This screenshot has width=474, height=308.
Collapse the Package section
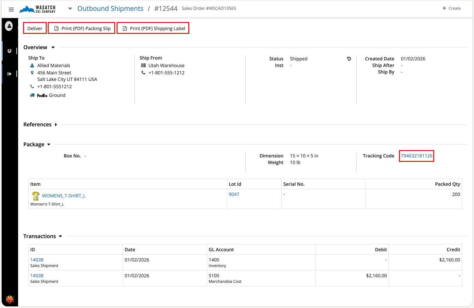tap(49, 144)
